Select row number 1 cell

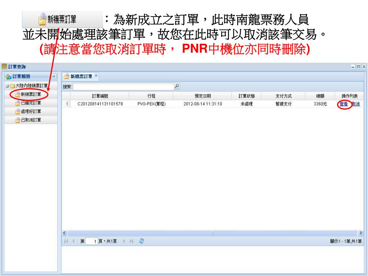pos(67,104)
